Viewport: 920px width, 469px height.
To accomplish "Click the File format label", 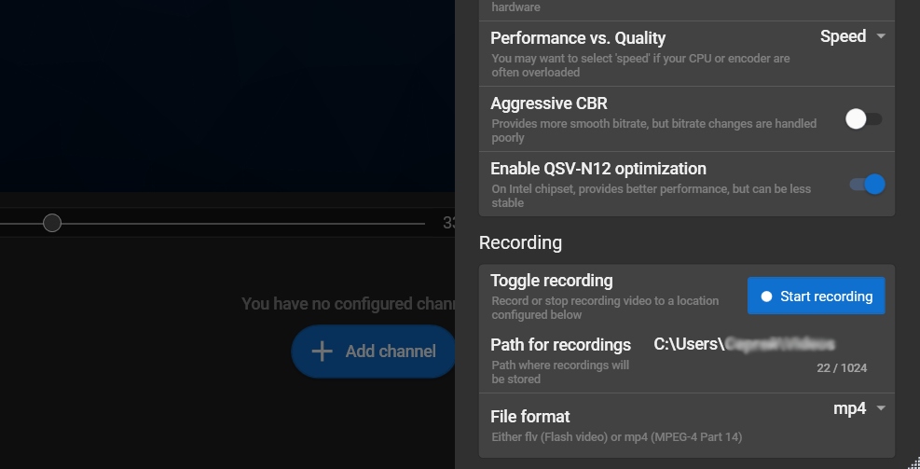I will (x=529, y=416).
